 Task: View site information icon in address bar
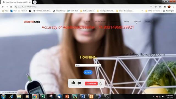click(16, 7)
